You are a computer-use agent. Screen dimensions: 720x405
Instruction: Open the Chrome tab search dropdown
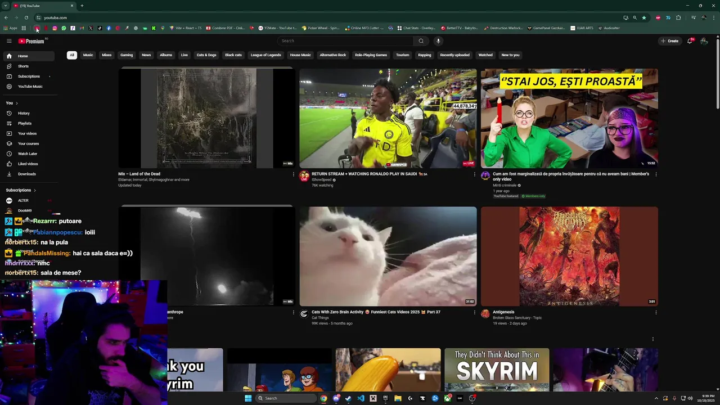[x=5, y=6]
